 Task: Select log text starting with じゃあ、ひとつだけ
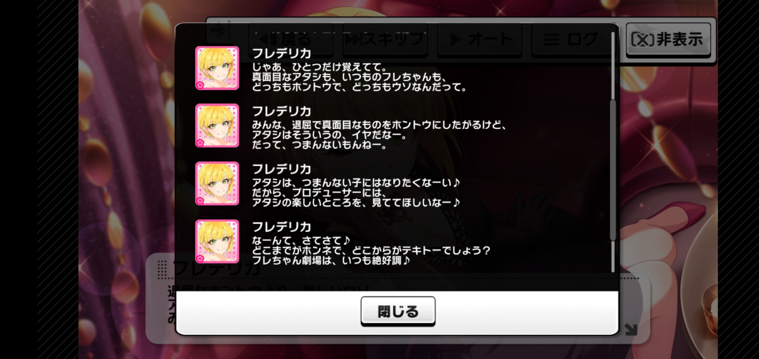pos(359,77)
